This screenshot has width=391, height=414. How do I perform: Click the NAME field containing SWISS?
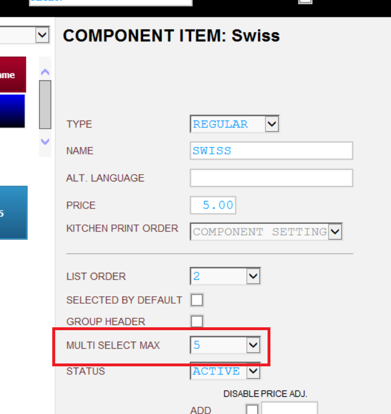[272, 151]
